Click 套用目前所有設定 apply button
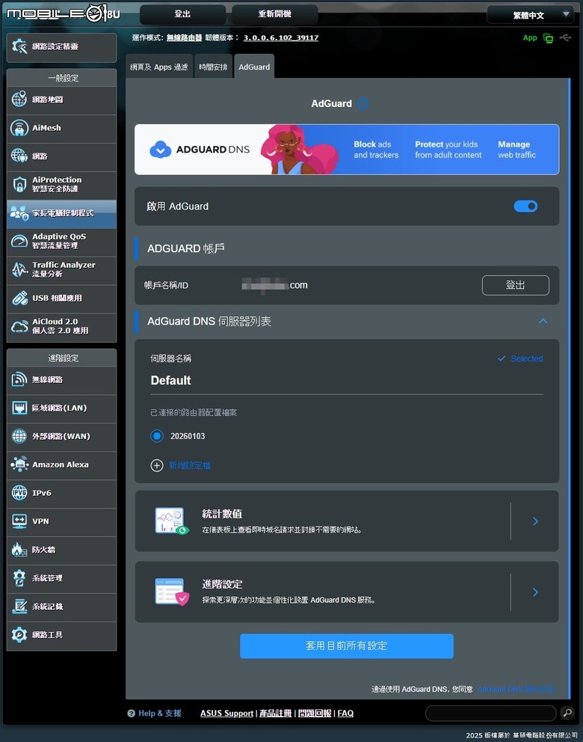 (x=347, y=646)
